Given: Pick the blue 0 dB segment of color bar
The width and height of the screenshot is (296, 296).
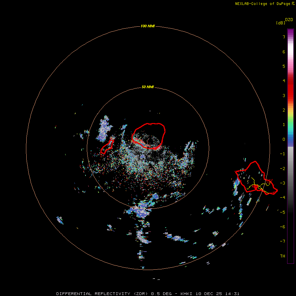Looking at the screenshot, I should (290, 140).
